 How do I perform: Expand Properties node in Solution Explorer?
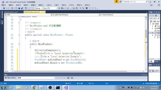coord(153,26)
